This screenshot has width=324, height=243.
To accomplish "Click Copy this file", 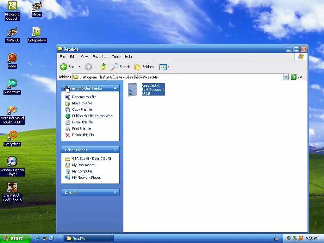I will click(x=82, y=109).
